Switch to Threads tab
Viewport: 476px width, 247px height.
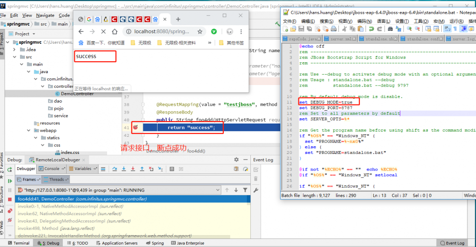pos(57,180)
